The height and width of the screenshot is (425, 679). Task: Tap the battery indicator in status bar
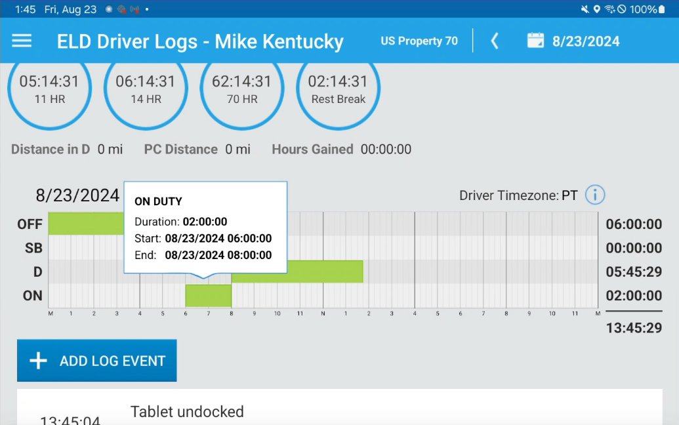(x=661, y=9)
